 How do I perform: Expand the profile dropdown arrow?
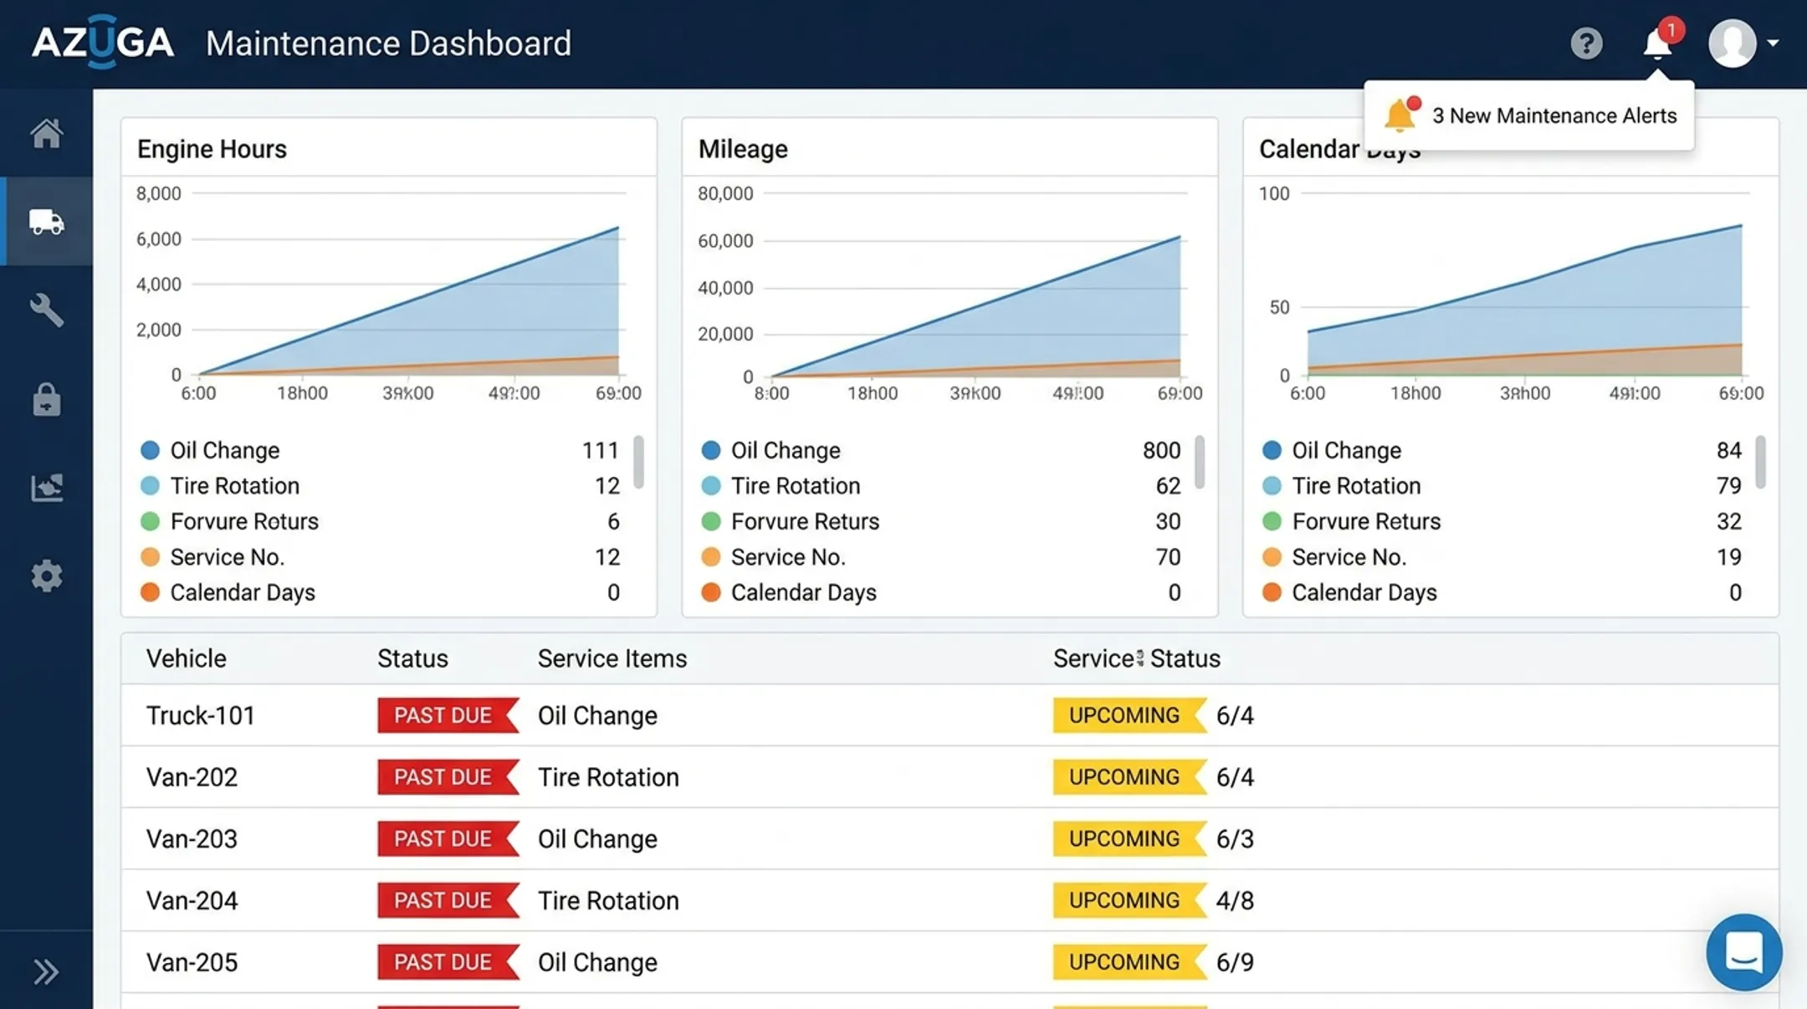pos(1773,43)
